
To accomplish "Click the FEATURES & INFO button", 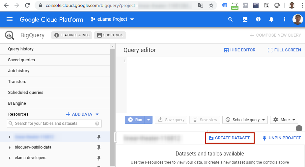I will pos(71,35).
